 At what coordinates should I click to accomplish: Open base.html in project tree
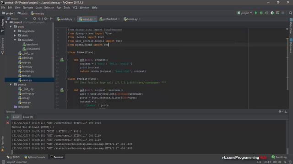point(30,45)
